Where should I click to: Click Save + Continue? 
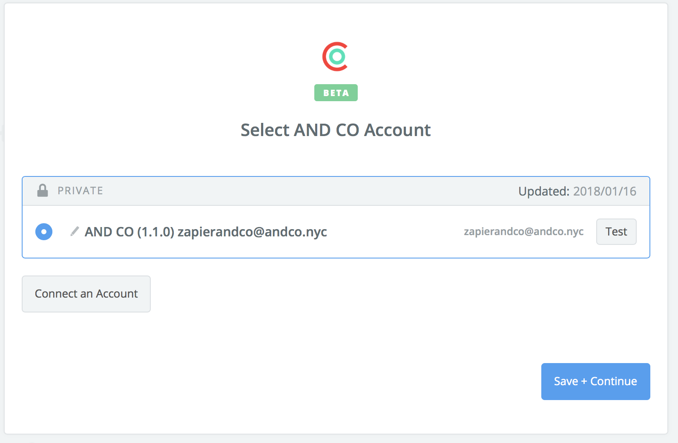click(595, 381)
